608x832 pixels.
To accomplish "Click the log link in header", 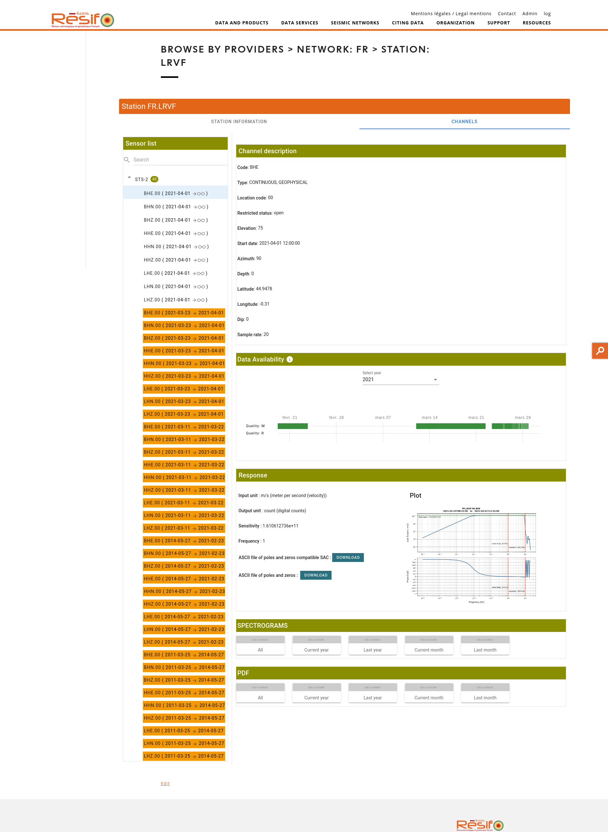I will click(547, 14).
